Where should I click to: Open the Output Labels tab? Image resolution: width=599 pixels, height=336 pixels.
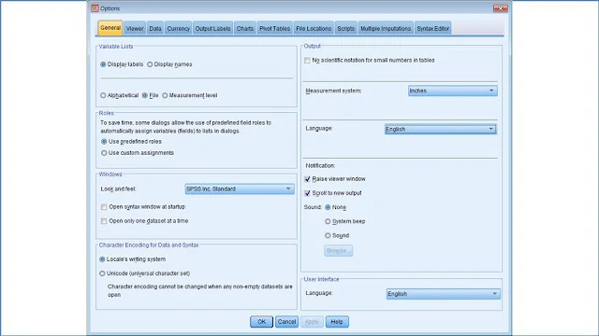coord(212,29)
